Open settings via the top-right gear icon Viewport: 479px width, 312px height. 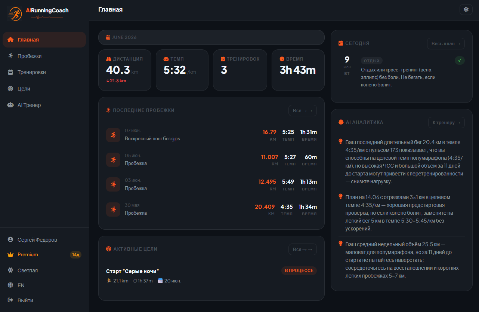click(466, 9)
